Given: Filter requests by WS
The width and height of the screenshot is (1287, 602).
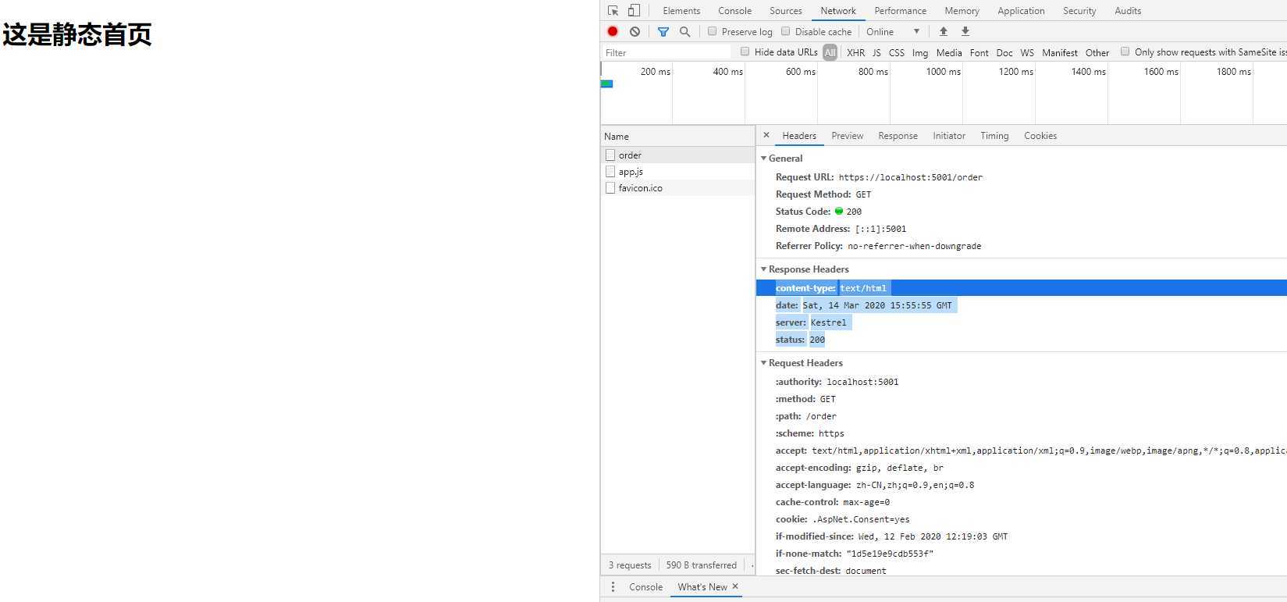Looking at the screenshot, I should click(x=1027, y=52).
